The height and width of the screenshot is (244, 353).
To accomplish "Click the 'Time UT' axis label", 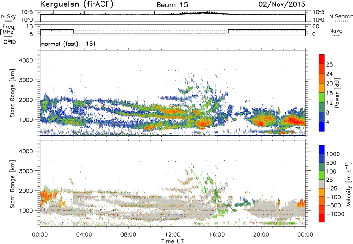I will coord(173,241).
